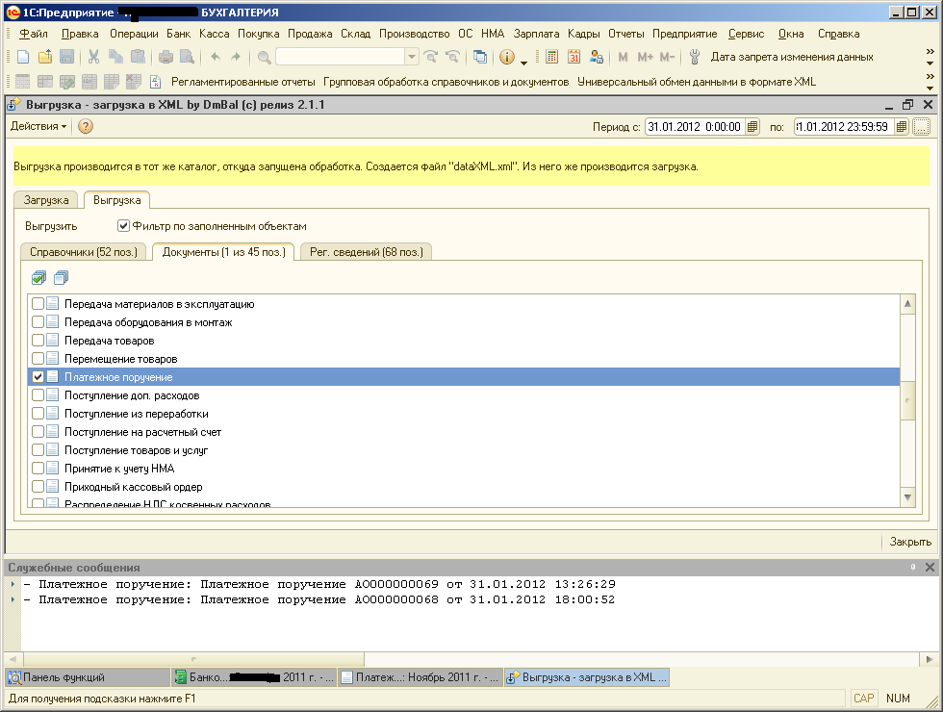
Task: Switch to the Панель функций window tab
Action: point(88,677)
